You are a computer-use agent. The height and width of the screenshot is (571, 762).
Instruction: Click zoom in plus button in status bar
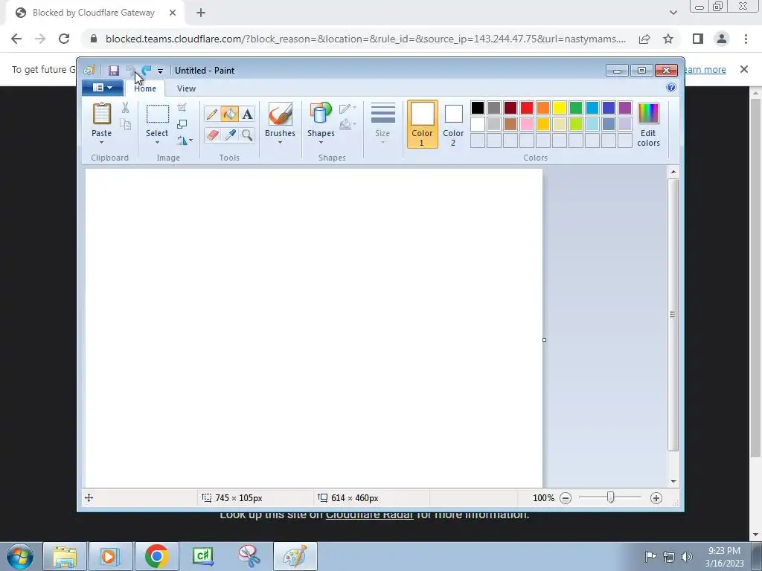tap(656, 498)
